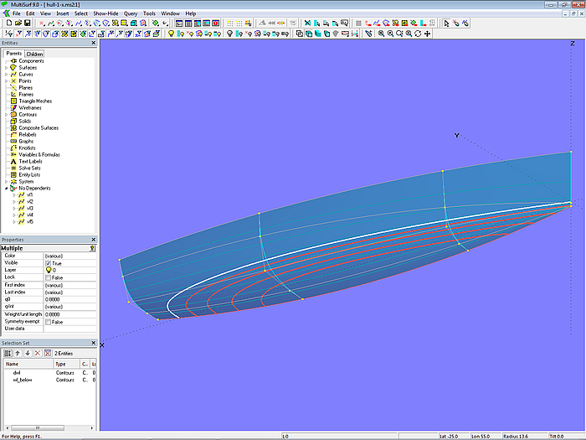The width and height of the screenshot is (586, 440).
Task: Collapse the No Dependents tree node
Action: [x=6, y=189]
